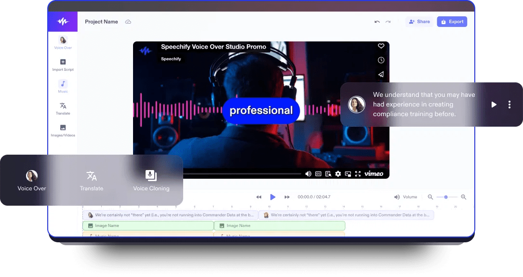This screenshot has height=277, width=523.
Task: Select the first Image Name clip
Action: (148, 225)
